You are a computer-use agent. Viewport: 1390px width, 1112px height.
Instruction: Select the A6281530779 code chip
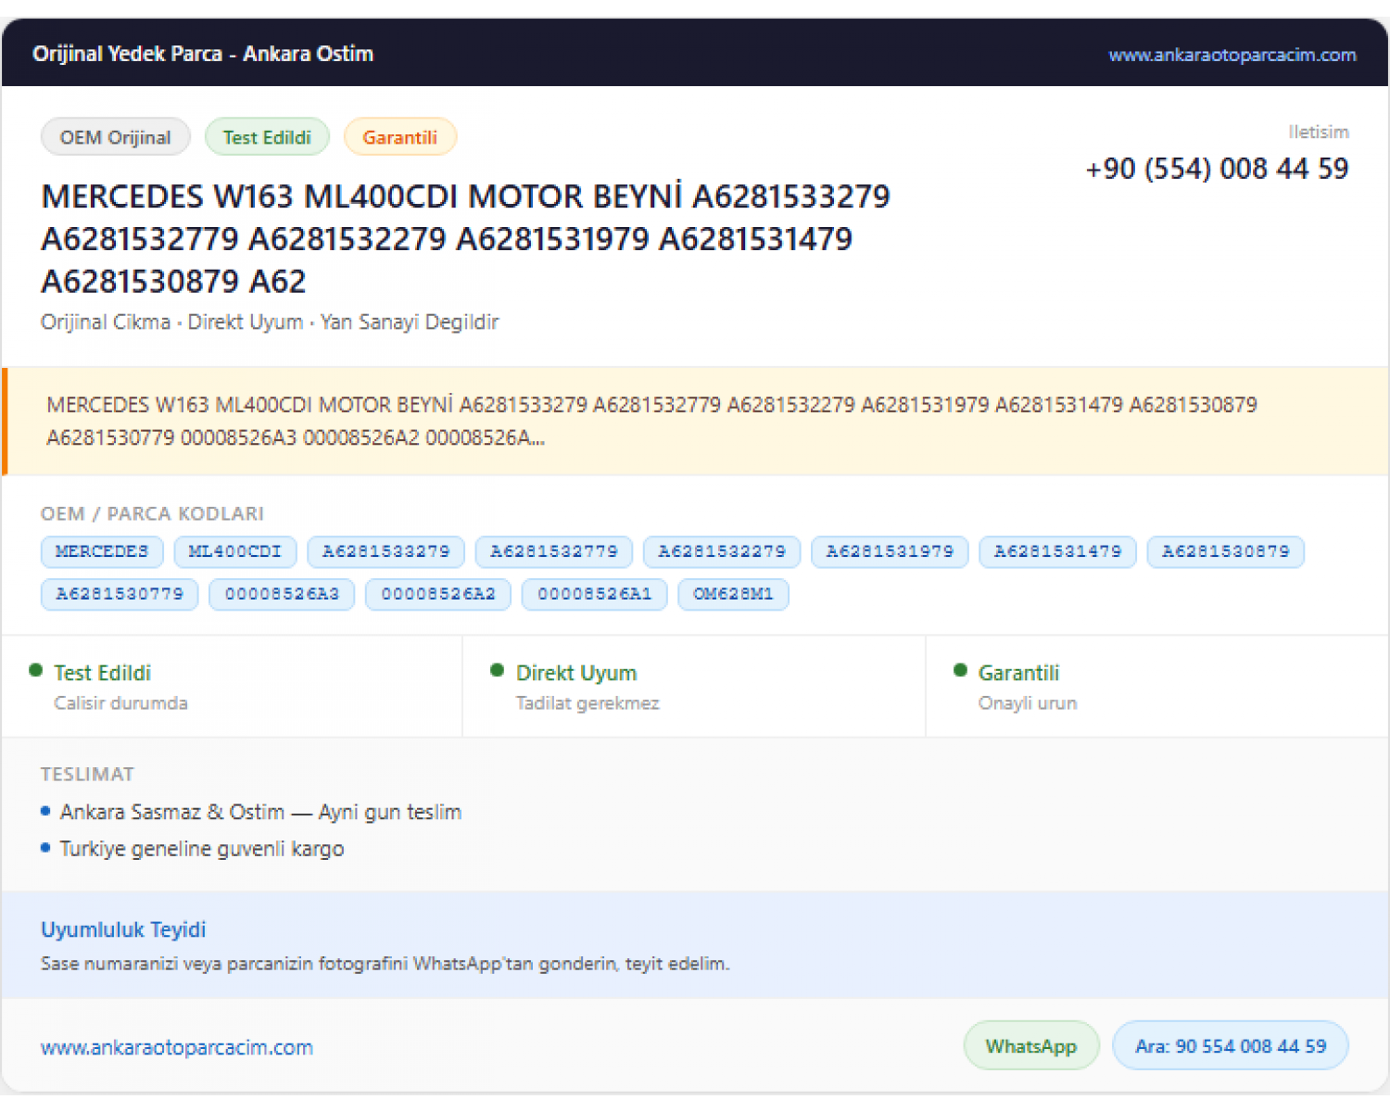click(120, 594)
